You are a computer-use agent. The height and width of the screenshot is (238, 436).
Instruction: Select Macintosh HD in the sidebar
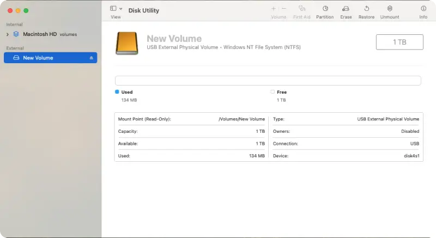tap(50, 34)
